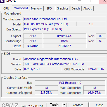The image size is (107, 107).
Task: Click the B550 southbridge field
Action: pyautogui.click(x=65, y=41)
